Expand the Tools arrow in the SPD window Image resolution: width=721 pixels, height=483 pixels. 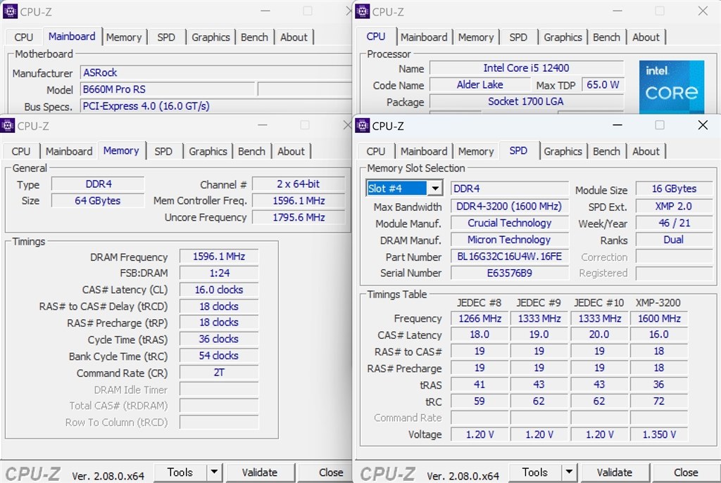click(x=569, y=472)
